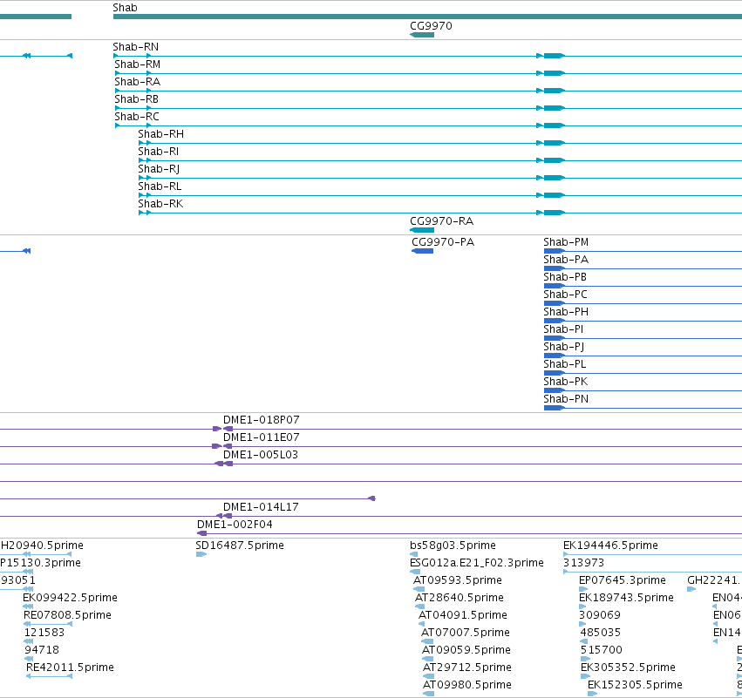Select the bs58g03.5prime EST label
This screenshot has width=742, height=698.
click(453, 546)
